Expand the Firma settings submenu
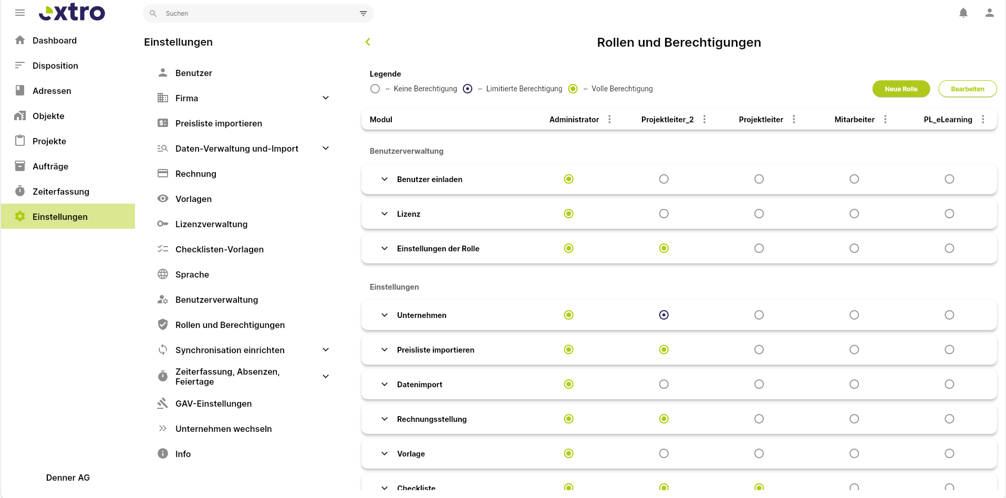The image size is (1006, 498). (x=326, y=98)
